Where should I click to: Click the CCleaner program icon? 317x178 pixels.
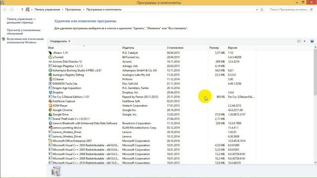(50, 79)
